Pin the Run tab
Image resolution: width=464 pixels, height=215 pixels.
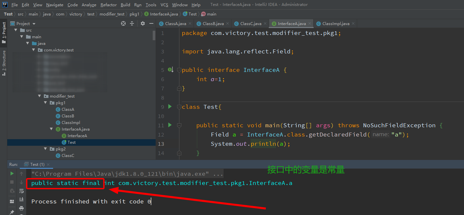(12, 212)
